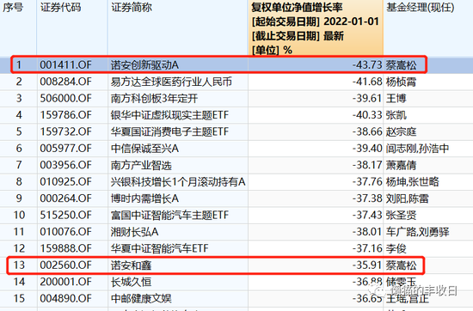The height and width of the screenshot is (311, 473).
Task: Select fund code 010076.OF
Action: (x=65, y=232)
